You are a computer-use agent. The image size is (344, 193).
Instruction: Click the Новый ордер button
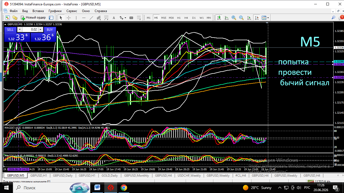[x=33, y=18]
